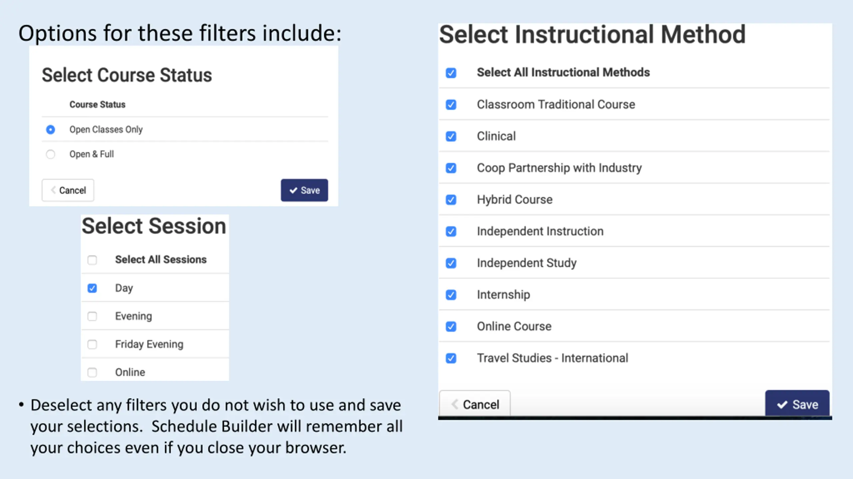This screenshot has width=853, height=479.
Task: Enable the Evening session checkbox
Action: tap(92, 316)
